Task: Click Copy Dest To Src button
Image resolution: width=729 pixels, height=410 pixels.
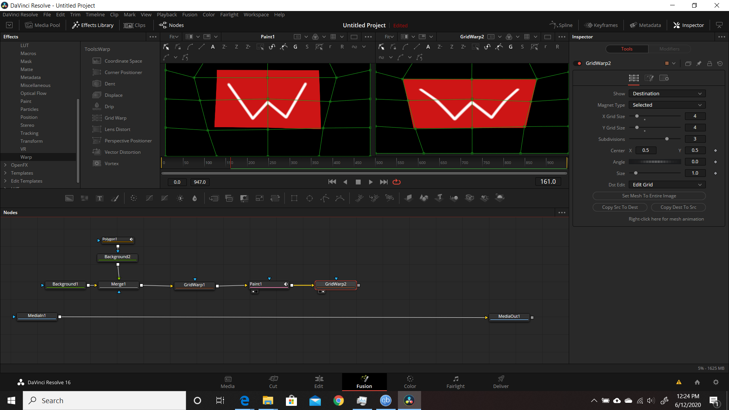Action: 678,207
